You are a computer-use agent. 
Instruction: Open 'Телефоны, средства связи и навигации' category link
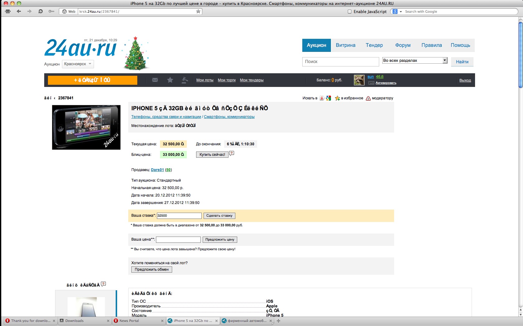coord(166,117)
